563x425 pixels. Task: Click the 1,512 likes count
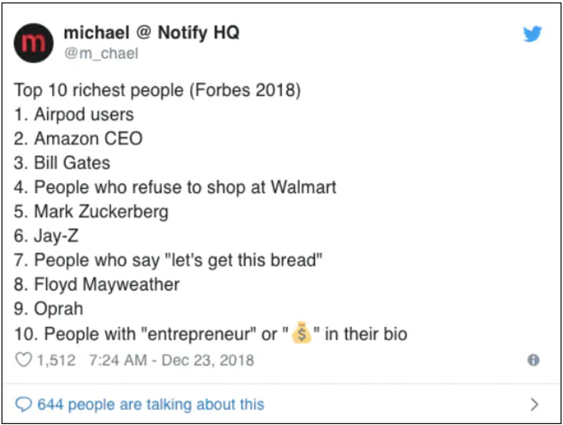click(56, 360)
